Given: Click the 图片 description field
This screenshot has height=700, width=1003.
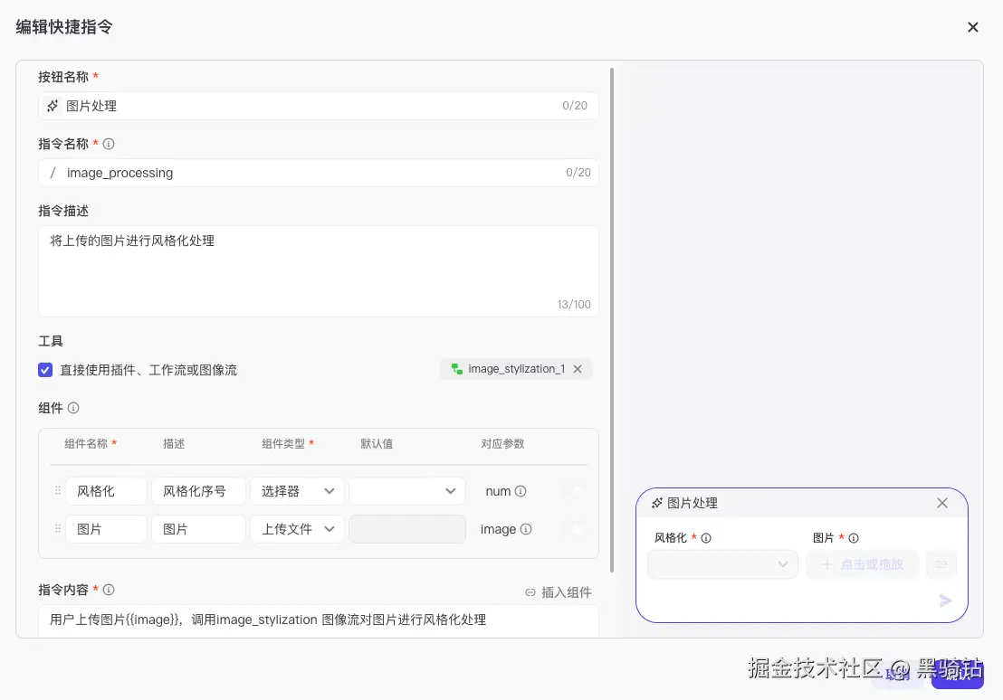Looking at the screenshot, I should (x=198, y=529).
